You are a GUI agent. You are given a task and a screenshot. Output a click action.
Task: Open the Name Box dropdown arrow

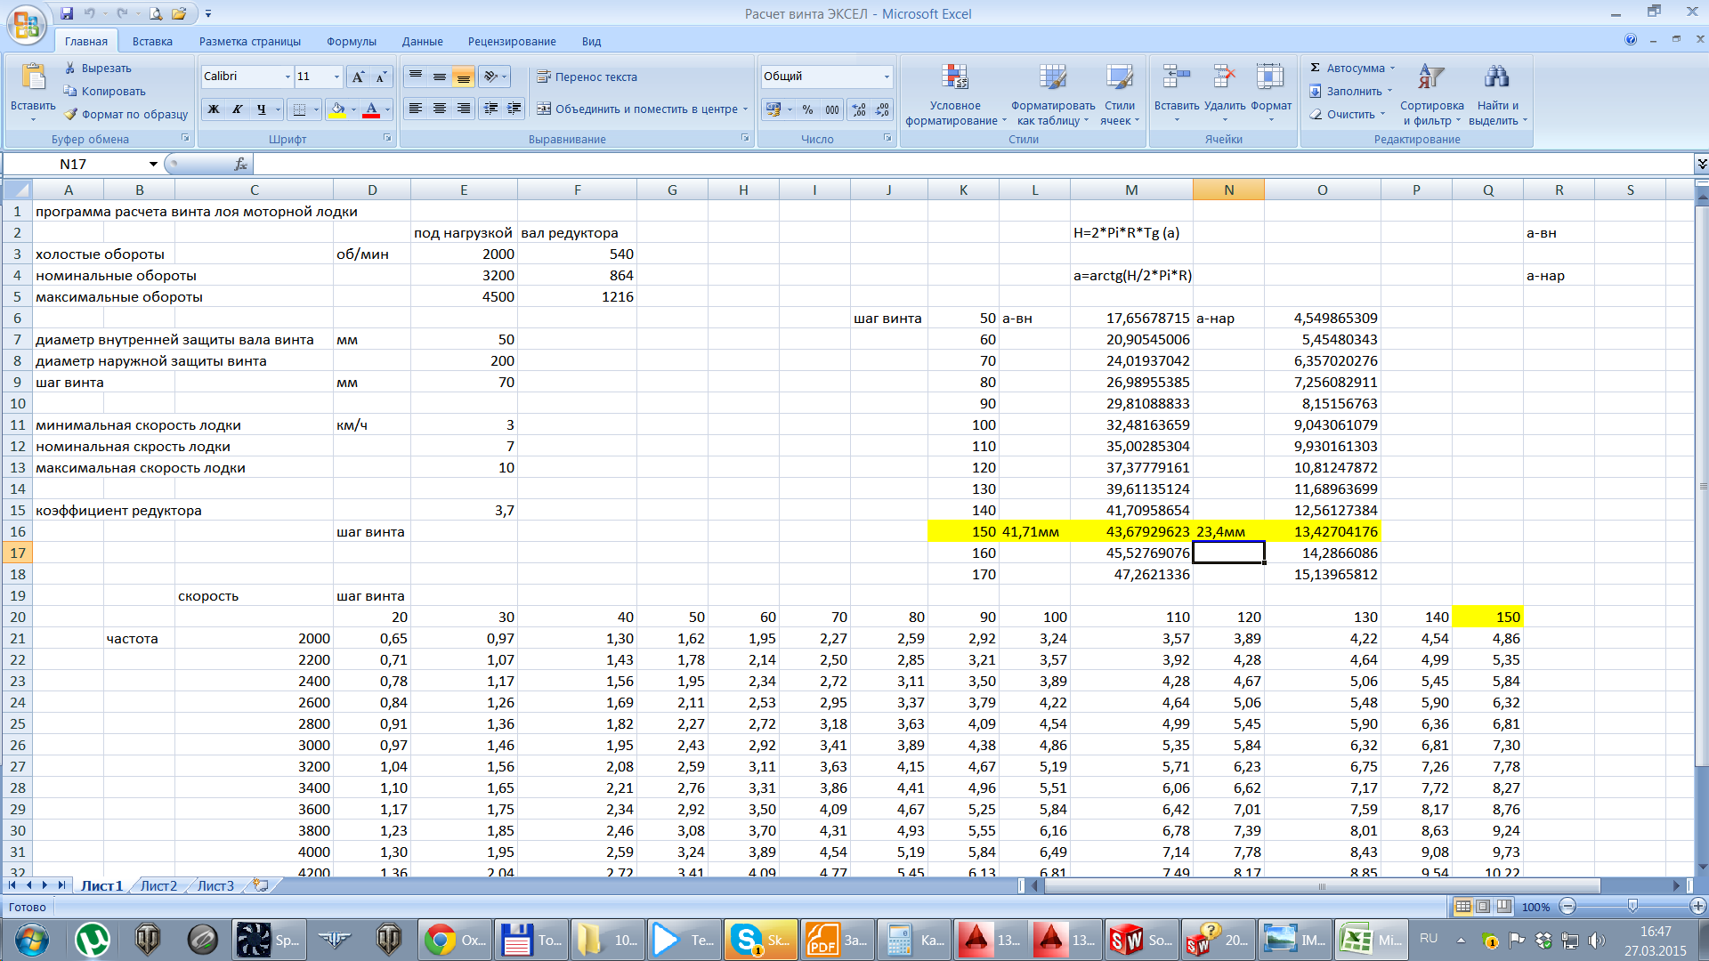coord(153,164)
